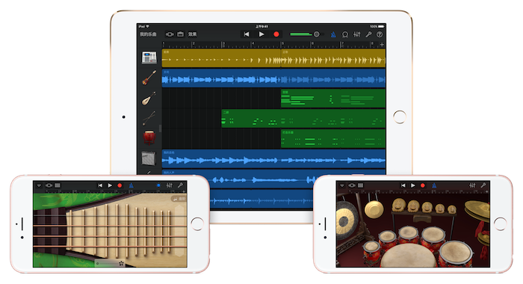Image resolution: width=523 pixels, height=284 pixels.
Task: Open instrument browser on right iPhone
Action: click(x=352, y=185)
